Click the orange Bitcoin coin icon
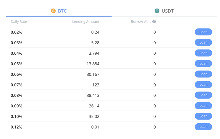Viewport: 220px width, 139px height. [x=53, y=11]
